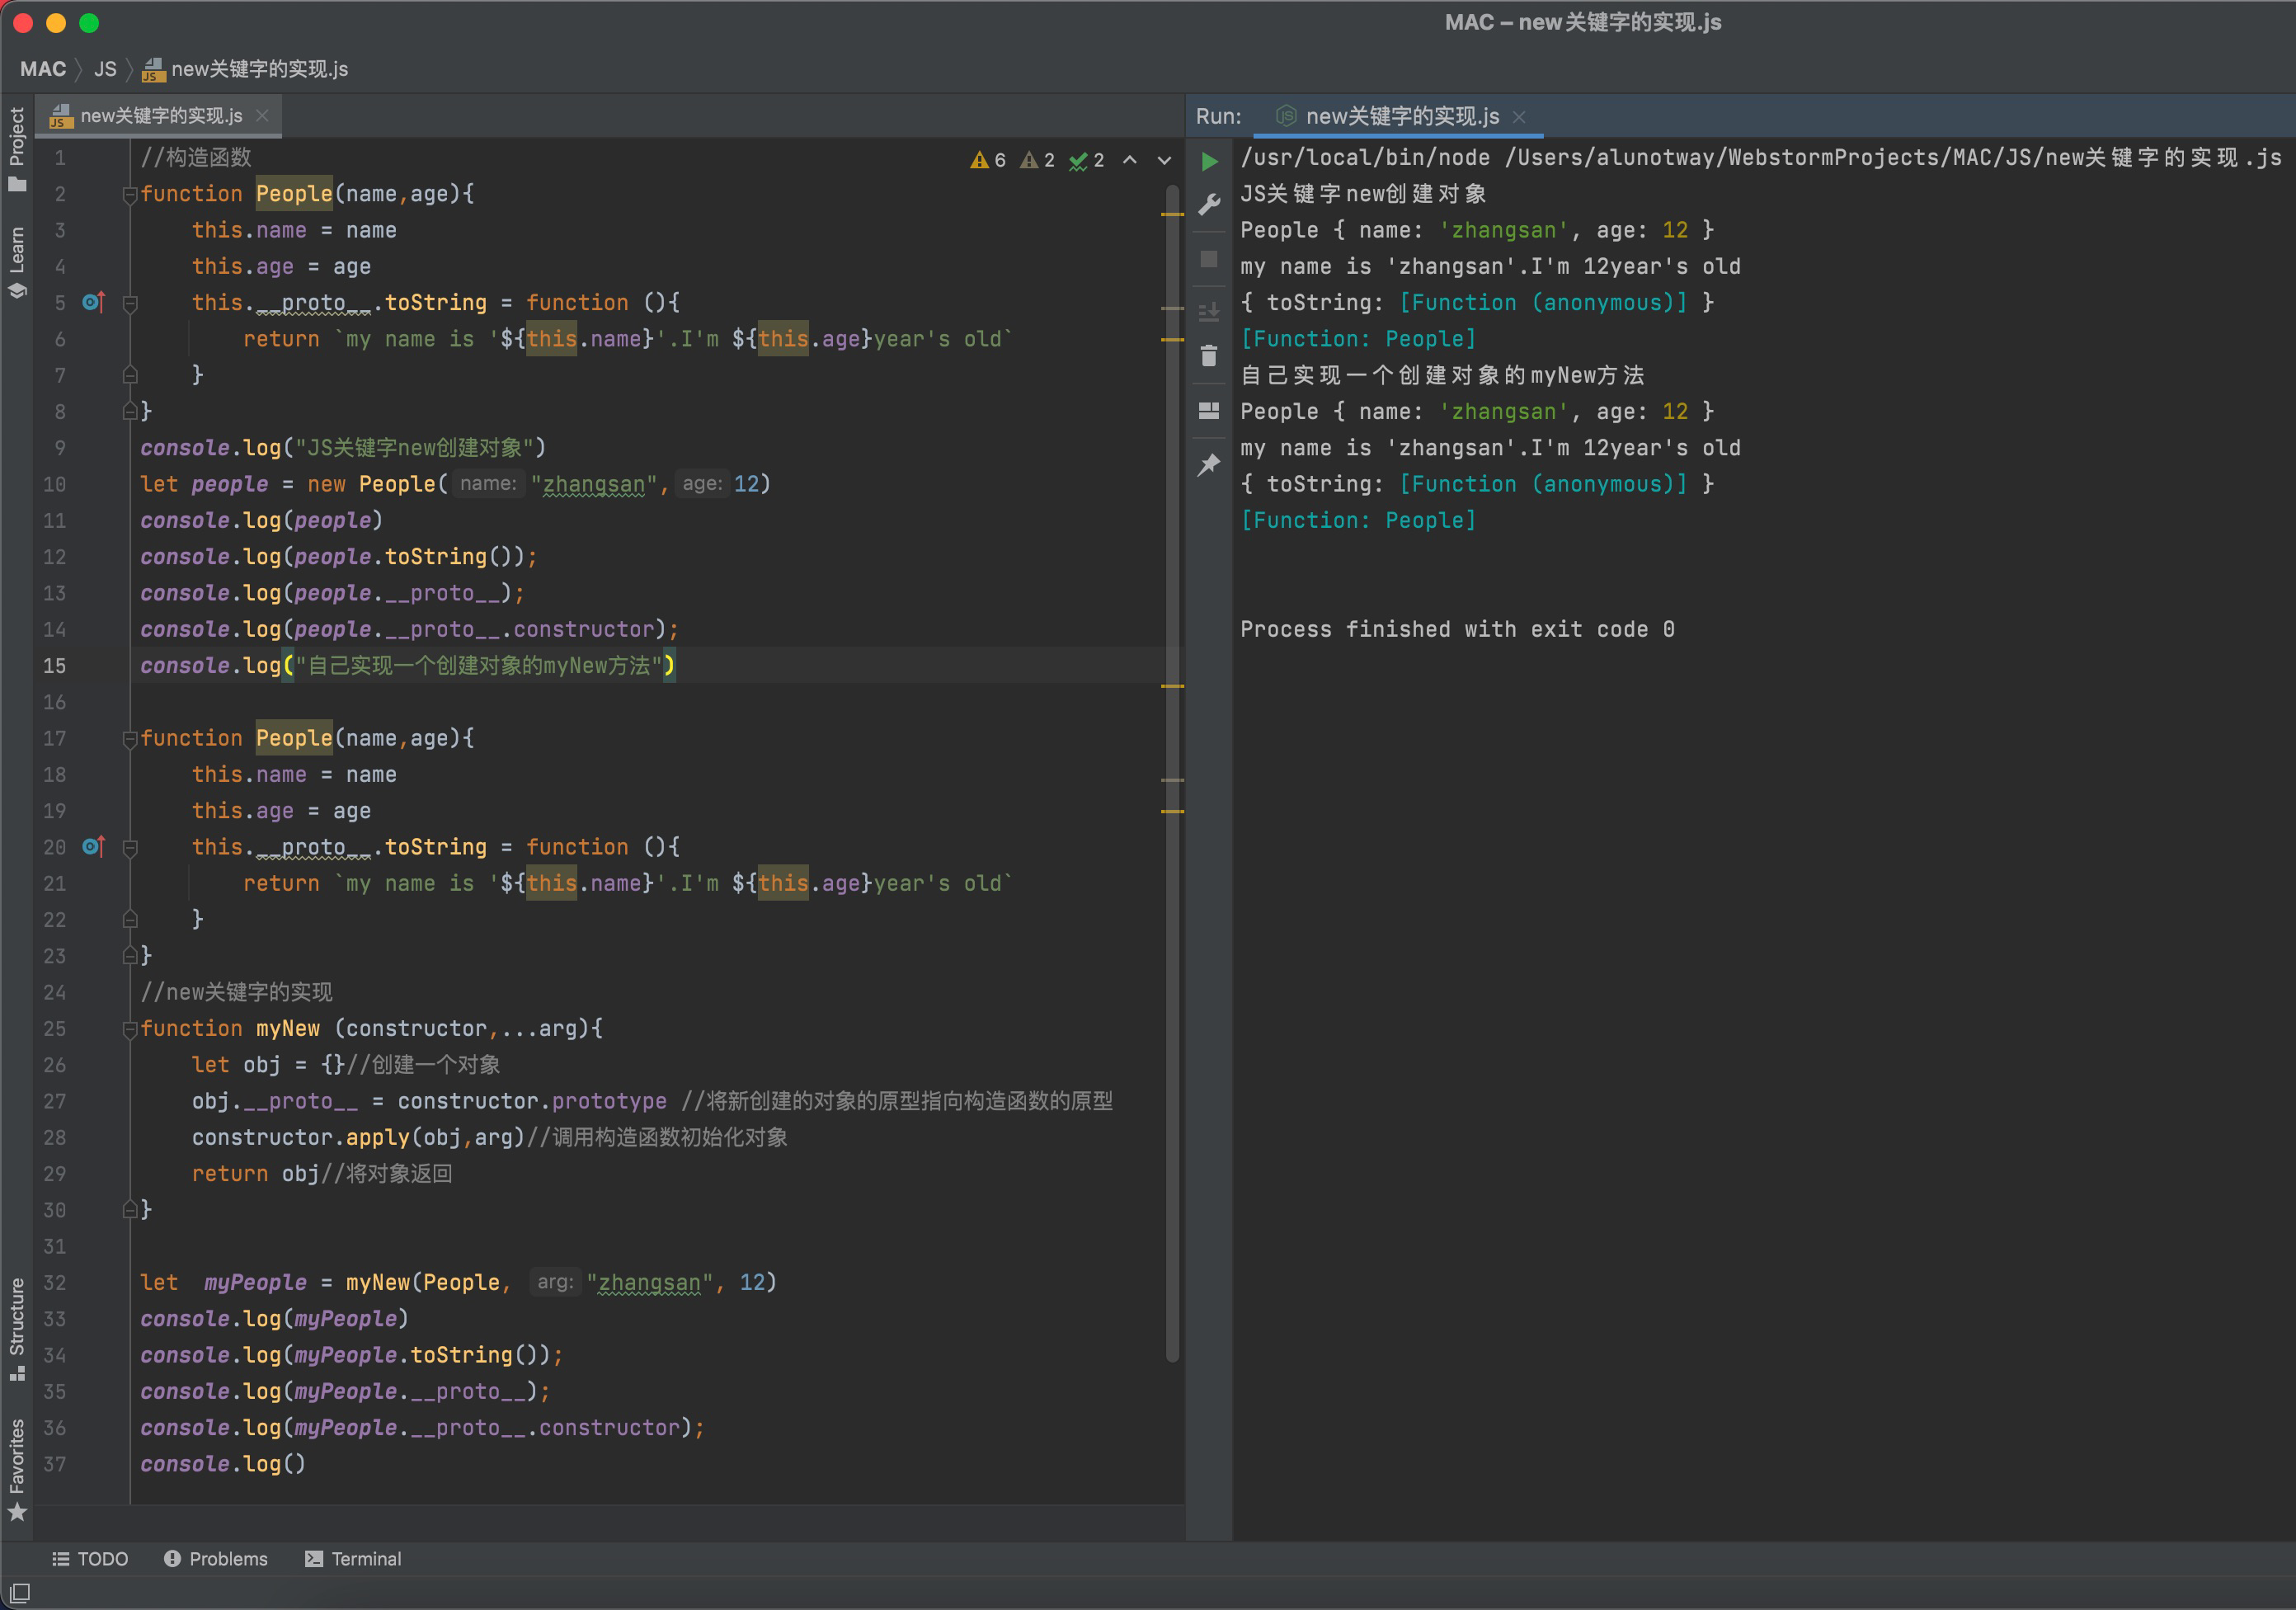This screenshot has width=2296, height=1610.
Task: Click override gutter icon on line 20
Action: pos(93,847)
